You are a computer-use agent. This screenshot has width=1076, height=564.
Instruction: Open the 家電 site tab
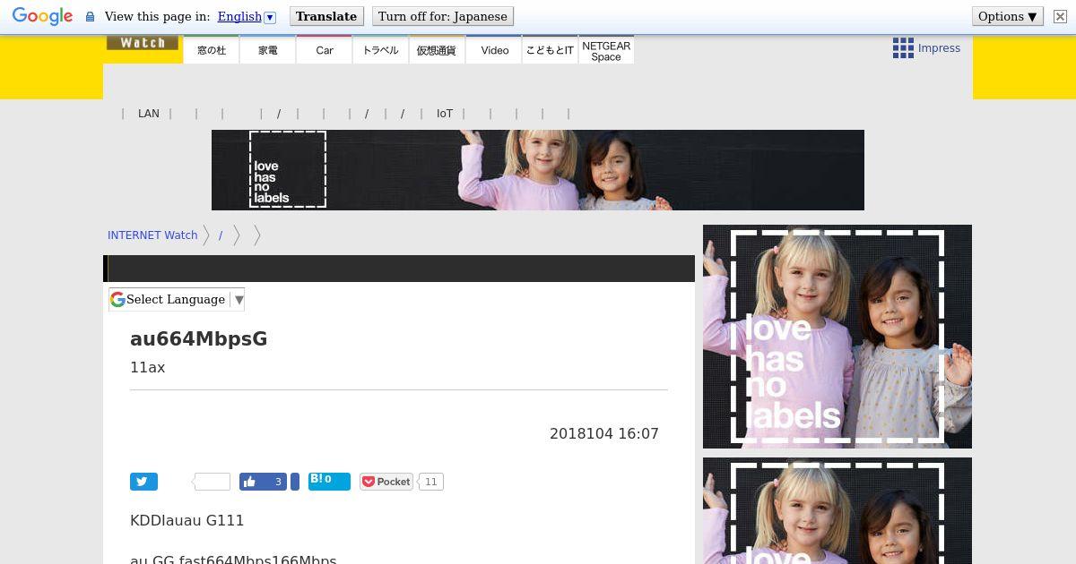(268, 50)
